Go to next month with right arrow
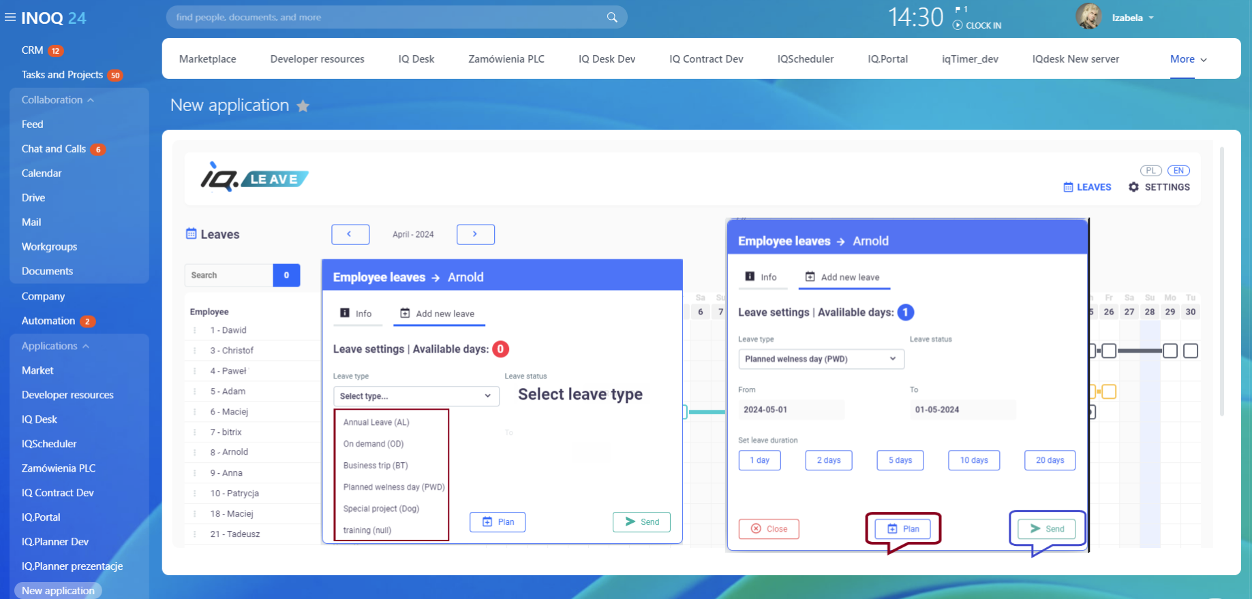 (x=476, y=234)
